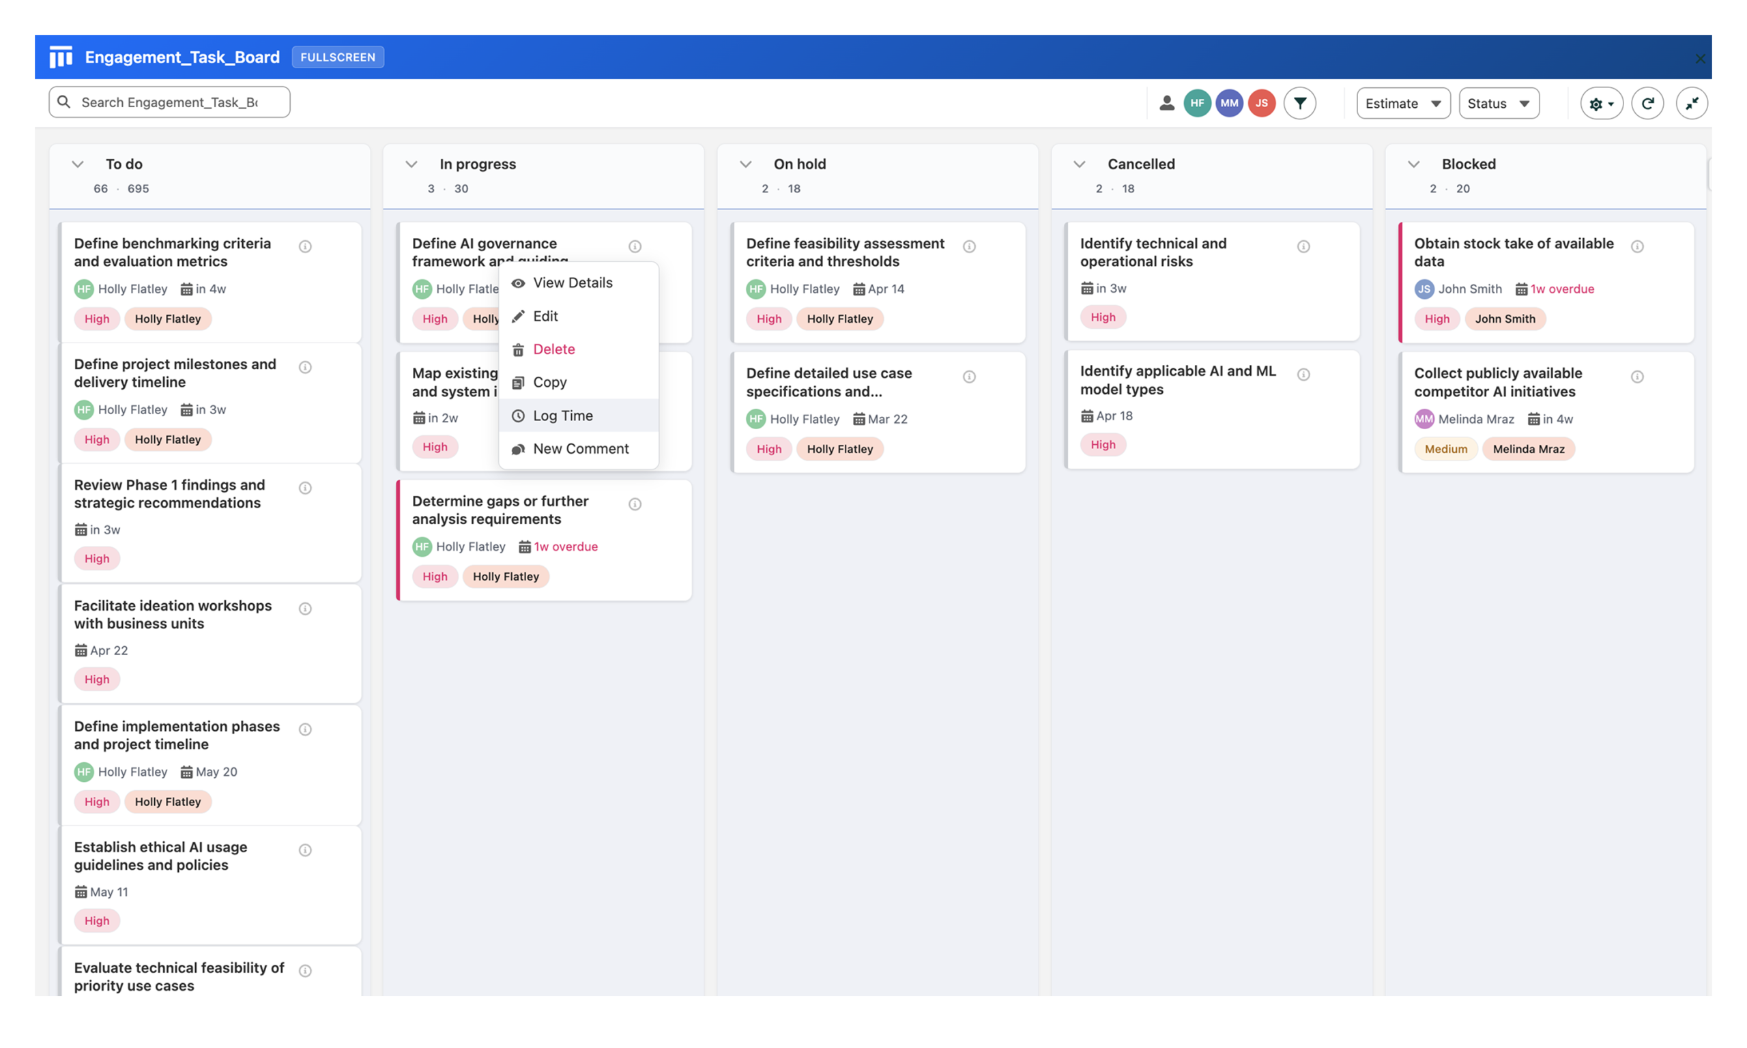Image resolution: width=1747 pixels, height=1048 pixels.
Task: Open the Estimate dropdown
Action: click(1402, 103)
